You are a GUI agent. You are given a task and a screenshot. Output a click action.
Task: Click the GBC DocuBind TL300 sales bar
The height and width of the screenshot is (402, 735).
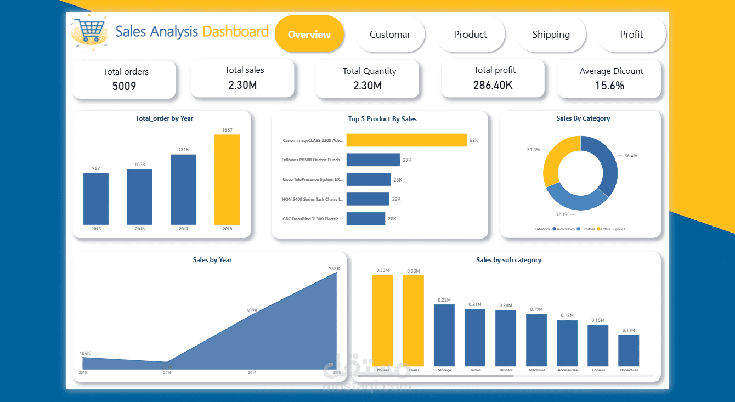point(366,218)
